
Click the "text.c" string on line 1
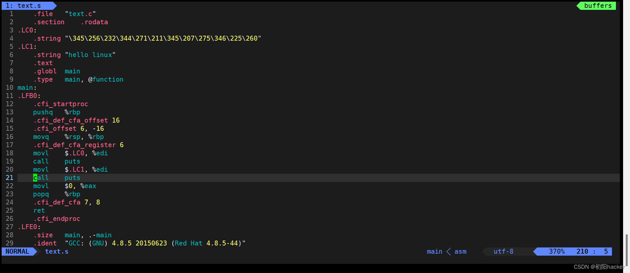[80, 14]
